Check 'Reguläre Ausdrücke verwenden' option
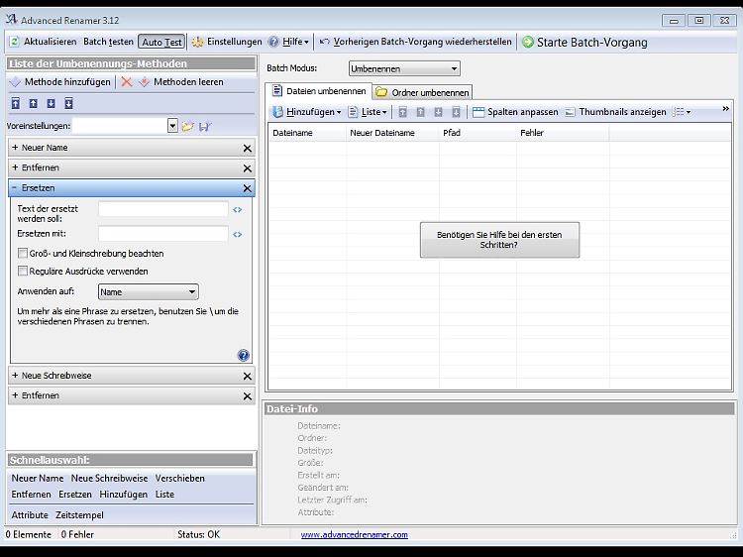 (23, 271)
